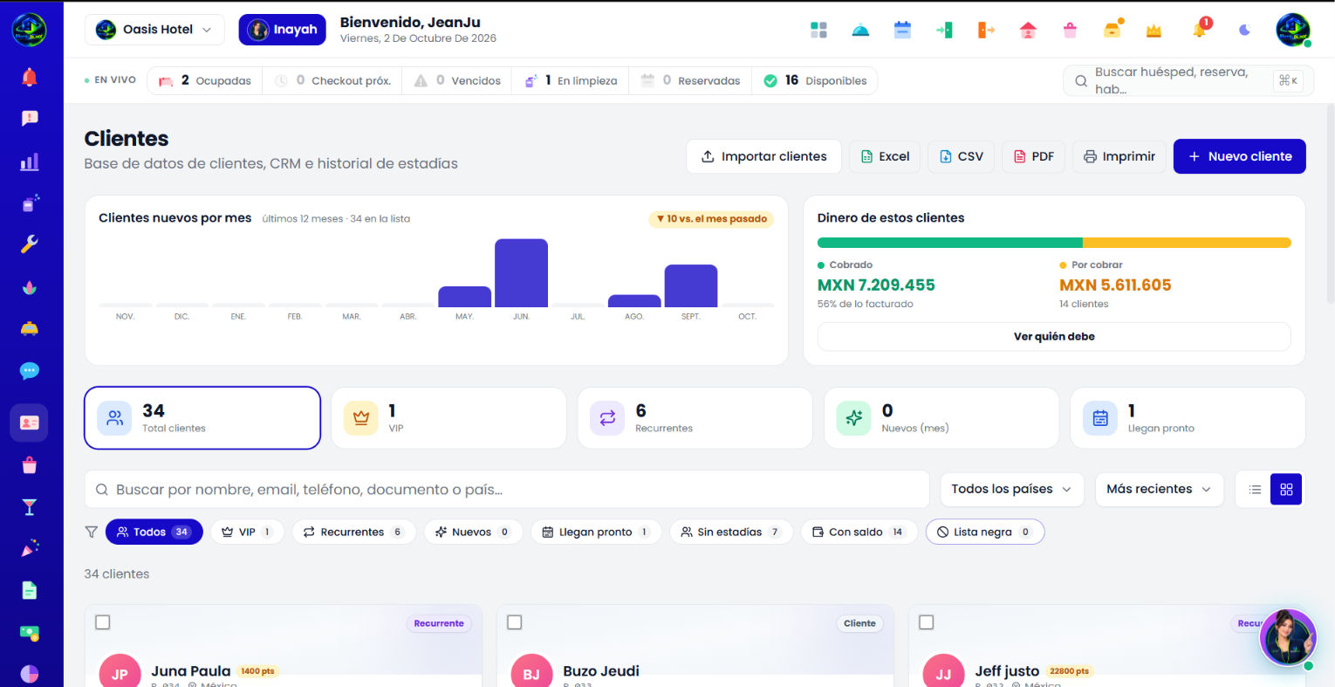Image resolution: width=1335 pixels, height=687 pixels.
Task: Toggle dark mode with moon icon
Action: 1244,31
